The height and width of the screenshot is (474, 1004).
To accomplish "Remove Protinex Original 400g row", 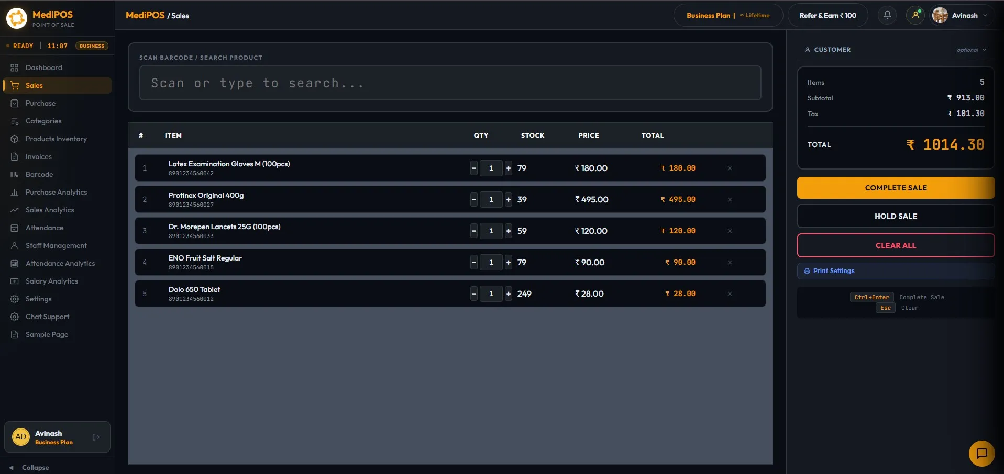I will pos(730,199).
